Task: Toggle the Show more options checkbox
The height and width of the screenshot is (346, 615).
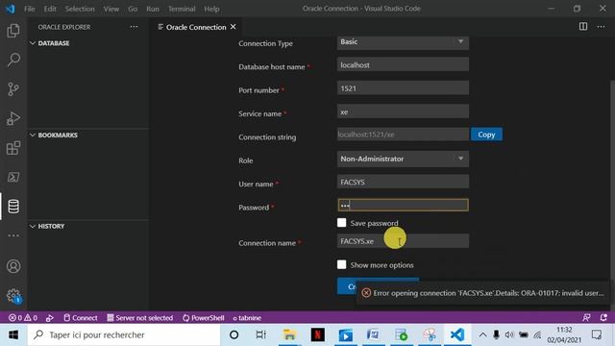Action: [x=342, y=265]
